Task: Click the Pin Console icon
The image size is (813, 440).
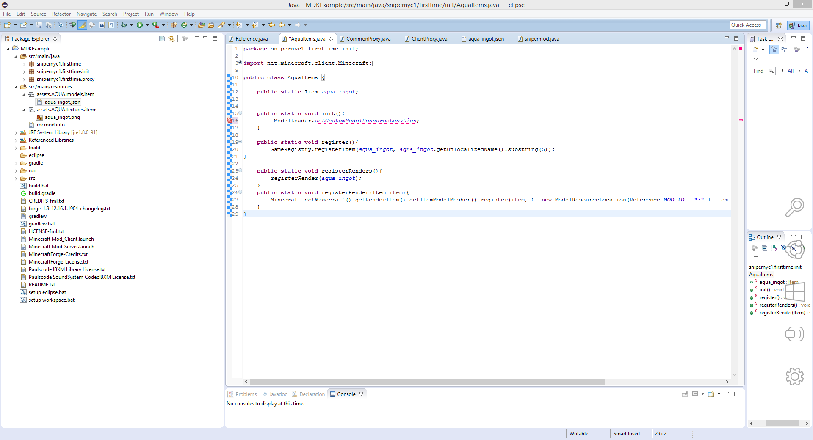Action: pyautogui.click(x=685, y=394)
